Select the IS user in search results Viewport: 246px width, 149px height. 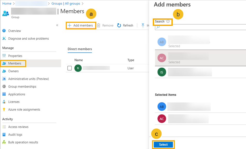pos(190,72)
